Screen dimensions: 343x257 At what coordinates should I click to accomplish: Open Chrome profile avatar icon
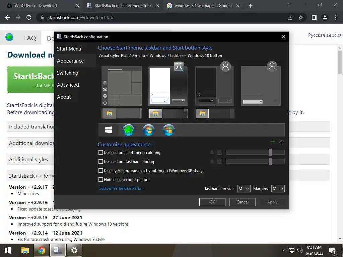coord(325,17)
